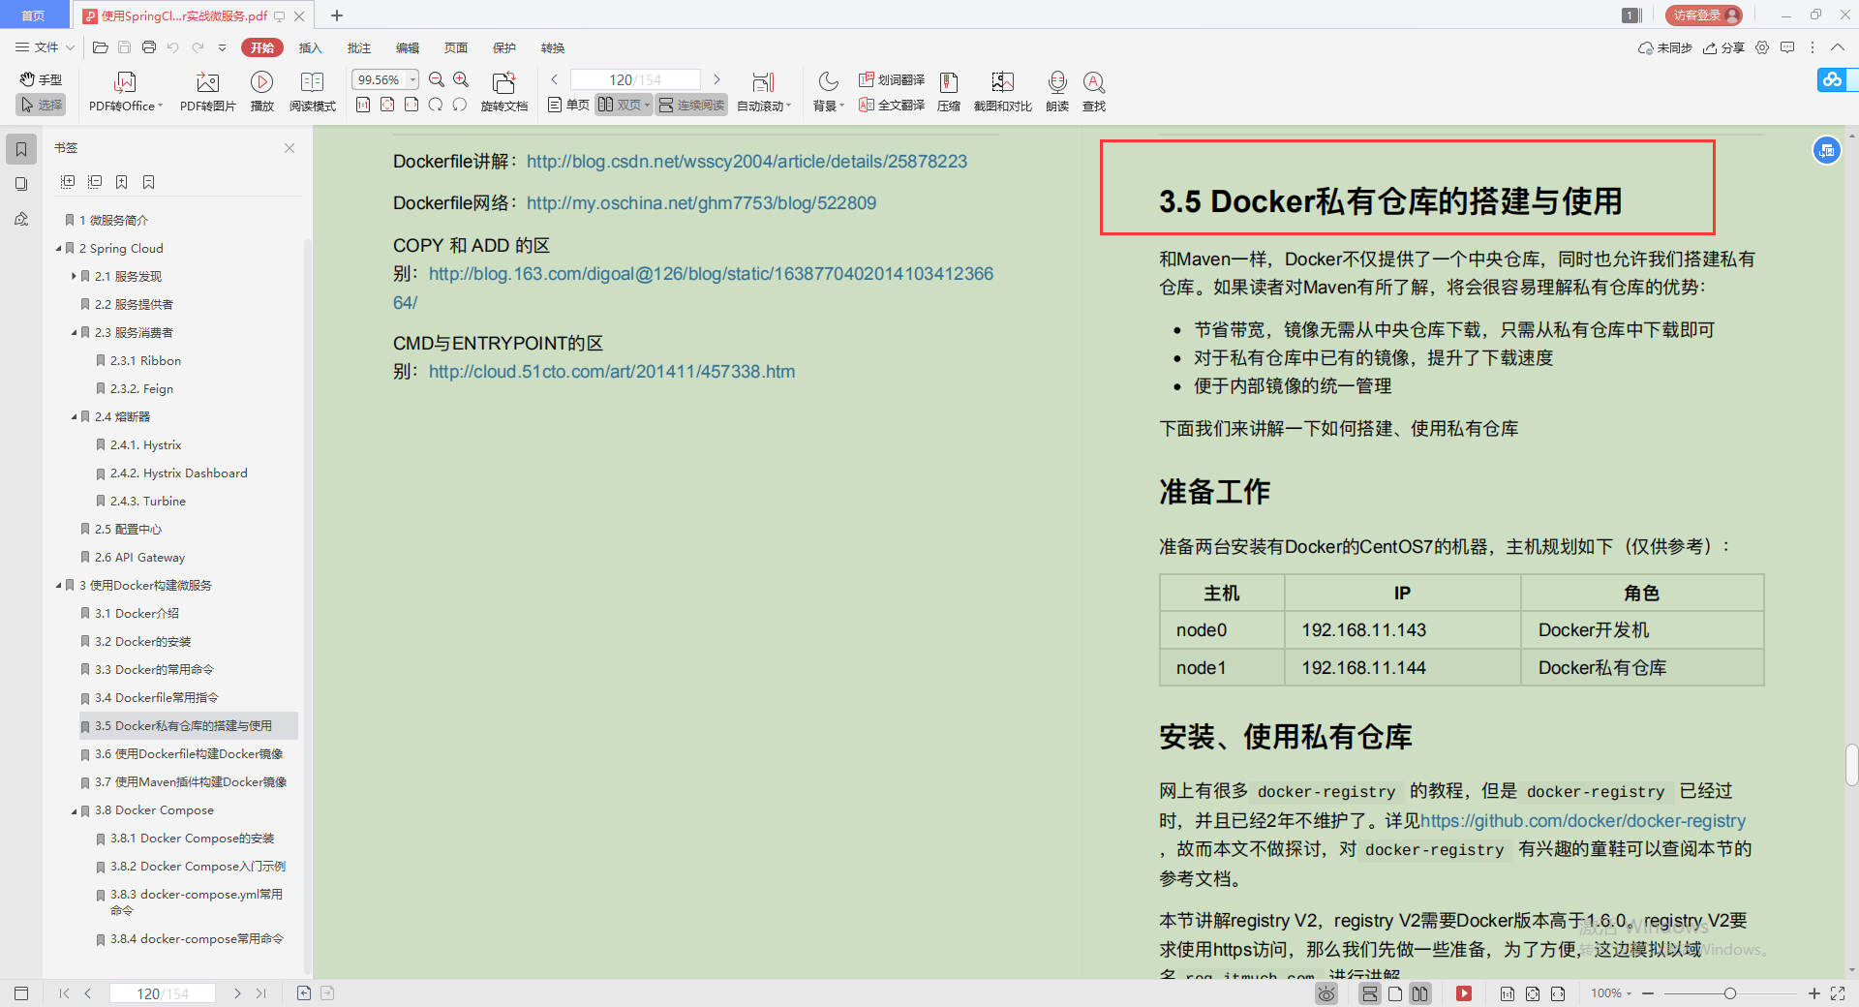Click add bookmark icon in panel

(122, 182)
